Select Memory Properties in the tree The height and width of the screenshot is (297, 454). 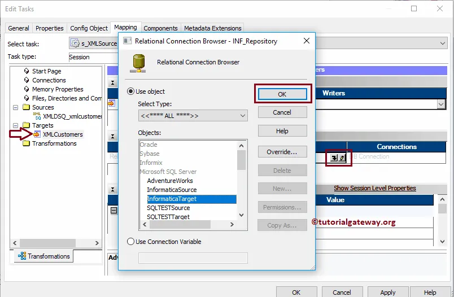coord(58,89)
